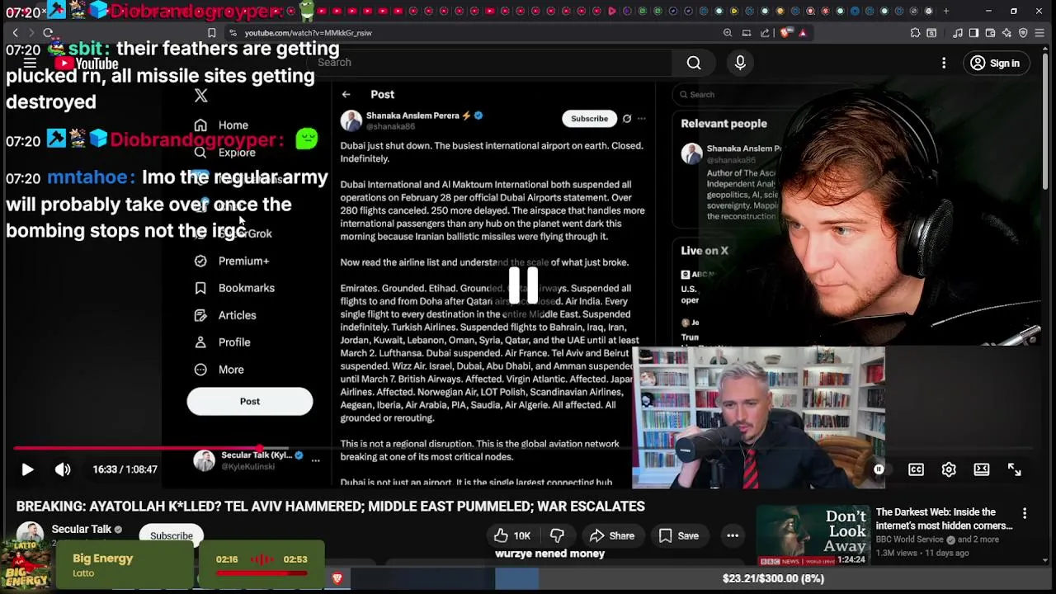Open YouTube player settings gear

[x=949, y=469]
